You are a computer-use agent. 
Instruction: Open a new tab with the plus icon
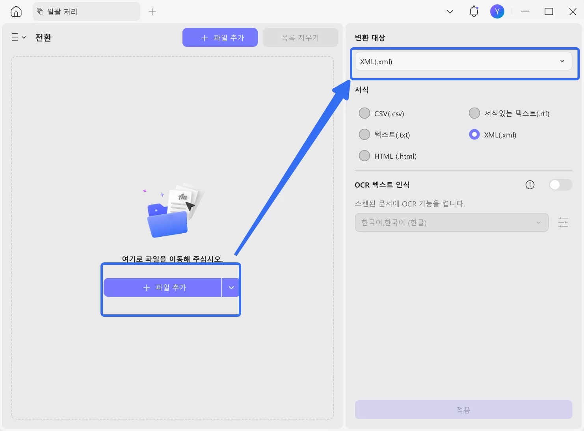(x=152, y=11)
